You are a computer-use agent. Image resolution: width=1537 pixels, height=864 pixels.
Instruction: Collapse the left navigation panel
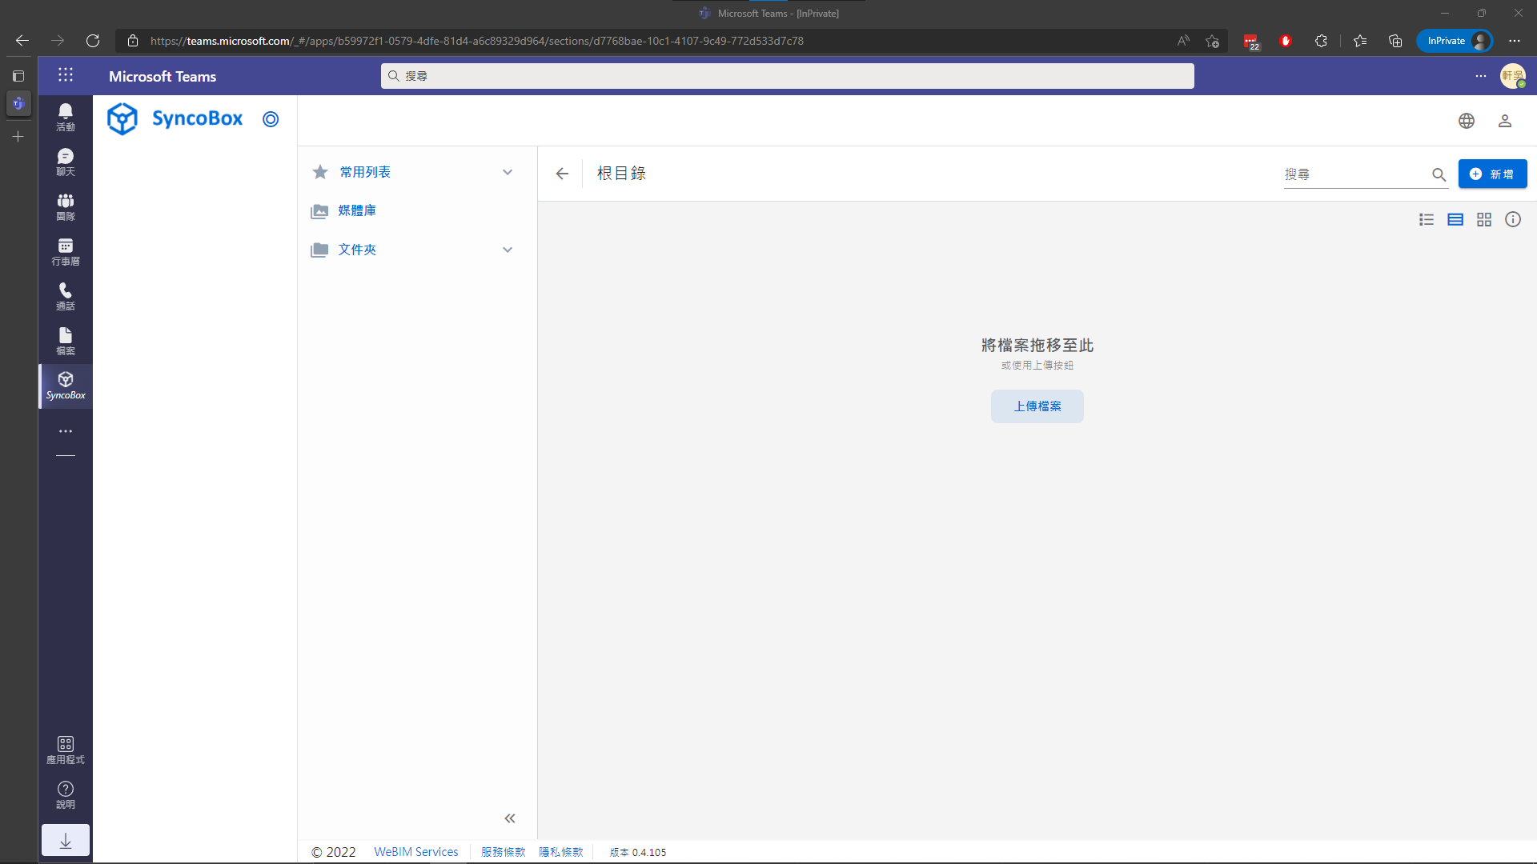pyautogui.click(x=509, y=818)
